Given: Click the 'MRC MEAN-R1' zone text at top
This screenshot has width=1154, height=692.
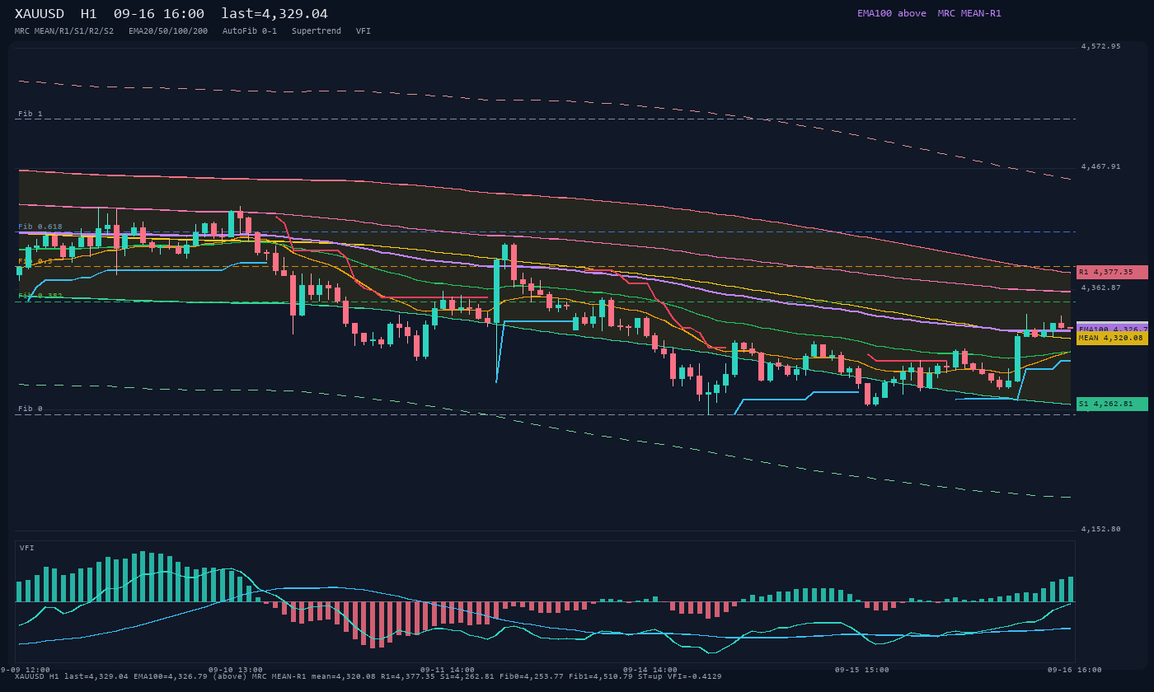Looking at the screenshot, I should 969,13.
